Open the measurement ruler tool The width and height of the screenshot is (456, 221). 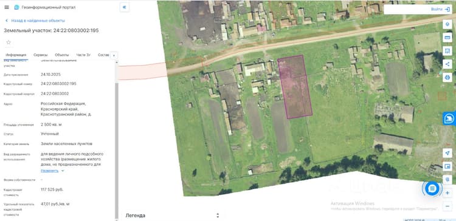[x=447, y=38]
